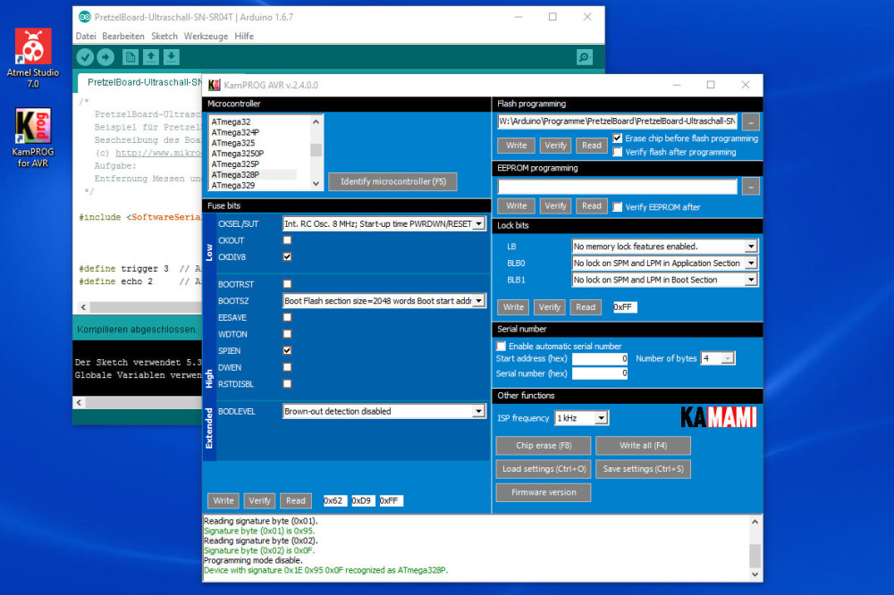Click Identify microcontroller (F5)
Image resolution: width=894 pixels, height=595 pixels.
[x=392, y=181]
